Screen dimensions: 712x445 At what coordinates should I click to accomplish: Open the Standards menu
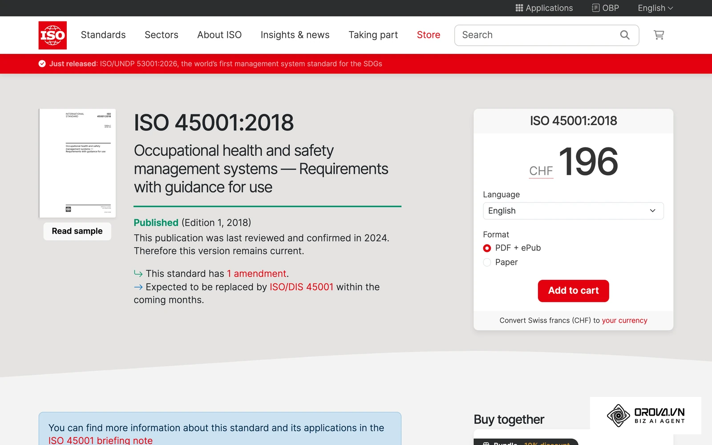[103, 35]
